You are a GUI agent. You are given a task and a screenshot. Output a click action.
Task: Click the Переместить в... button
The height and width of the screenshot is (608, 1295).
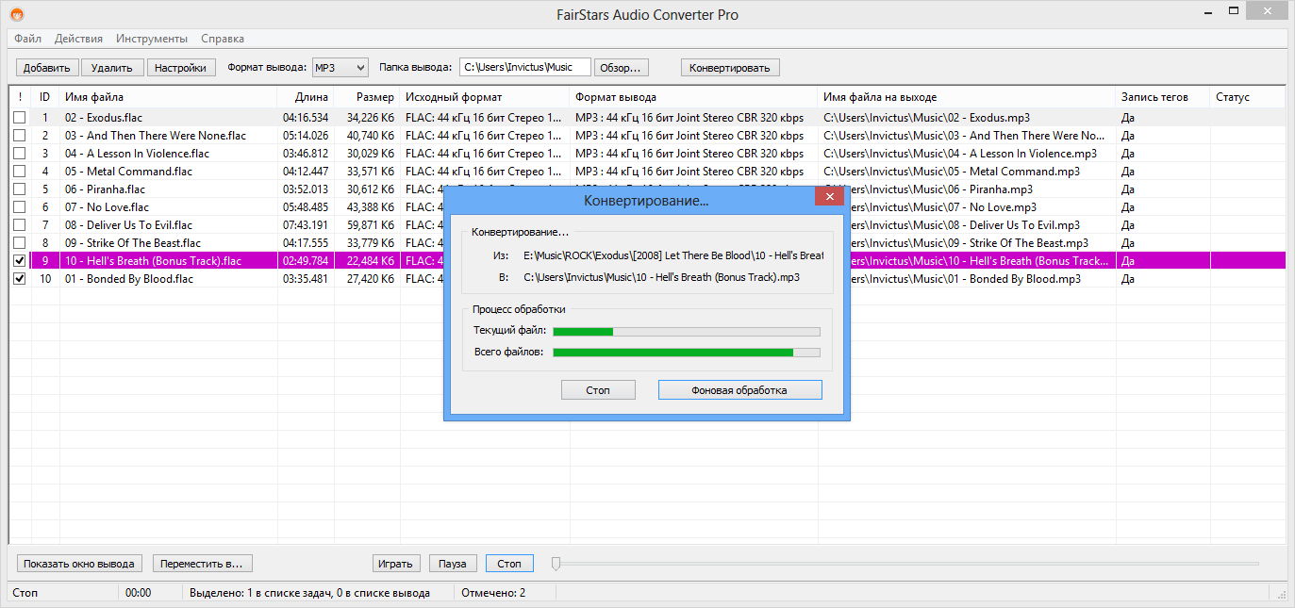coord(202,564)
